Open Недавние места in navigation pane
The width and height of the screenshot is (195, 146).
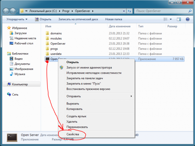[23, 38]
